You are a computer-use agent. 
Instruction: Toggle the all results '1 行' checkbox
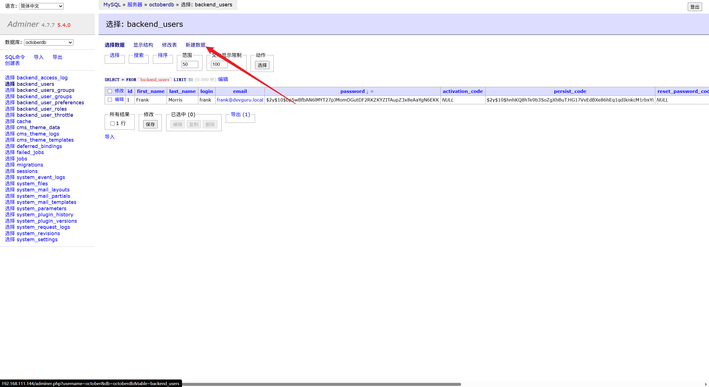click(x=112, y=124)
